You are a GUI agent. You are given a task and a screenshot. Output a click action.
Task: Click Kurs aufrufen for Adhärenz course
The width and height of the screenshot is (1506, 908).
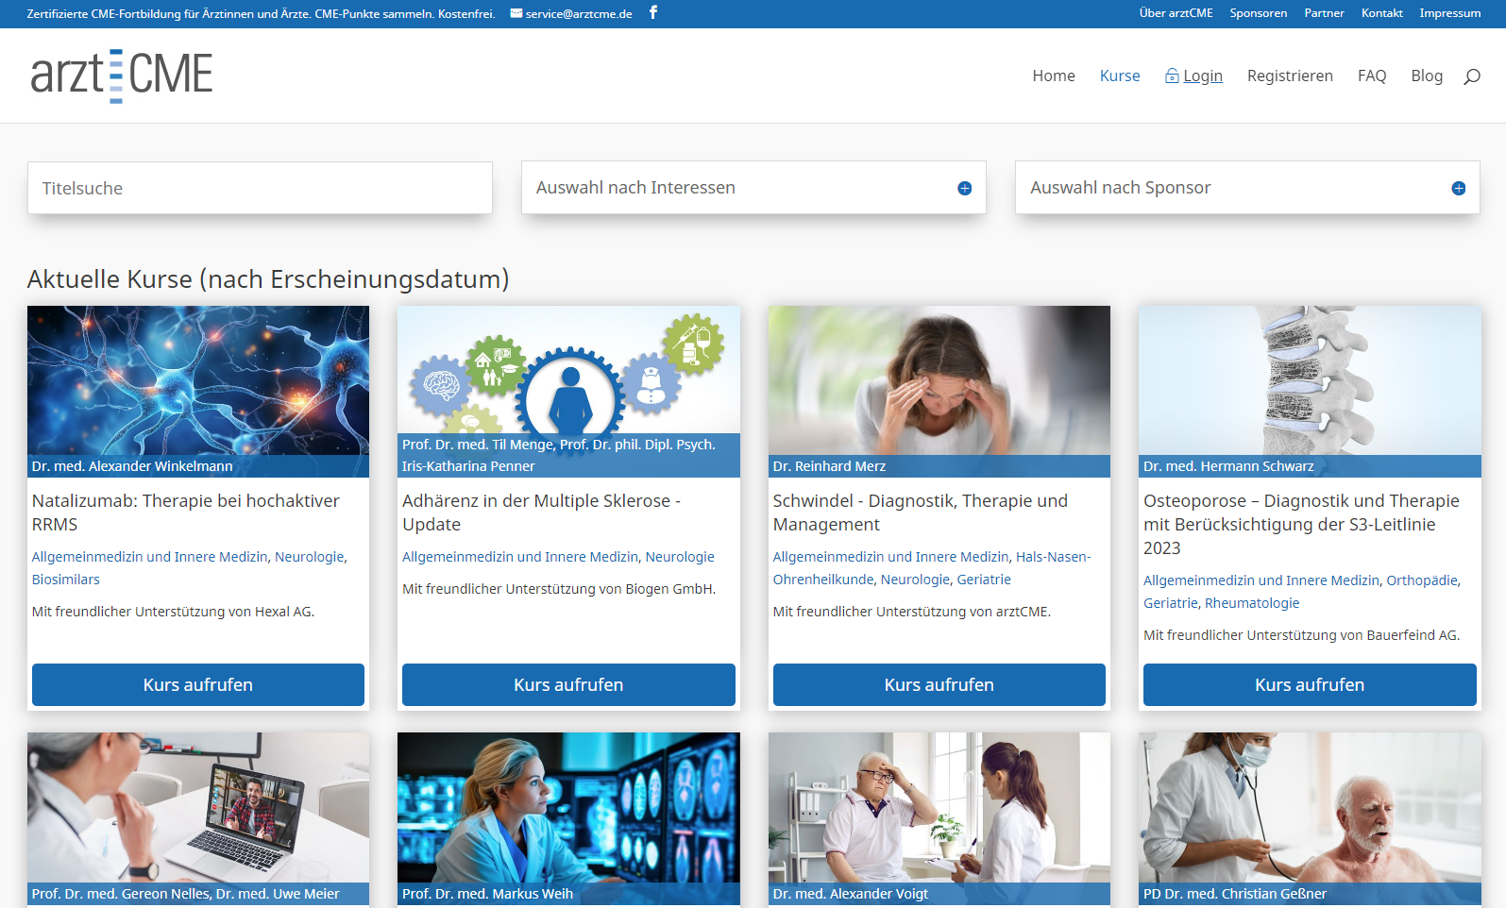[568, 684]
